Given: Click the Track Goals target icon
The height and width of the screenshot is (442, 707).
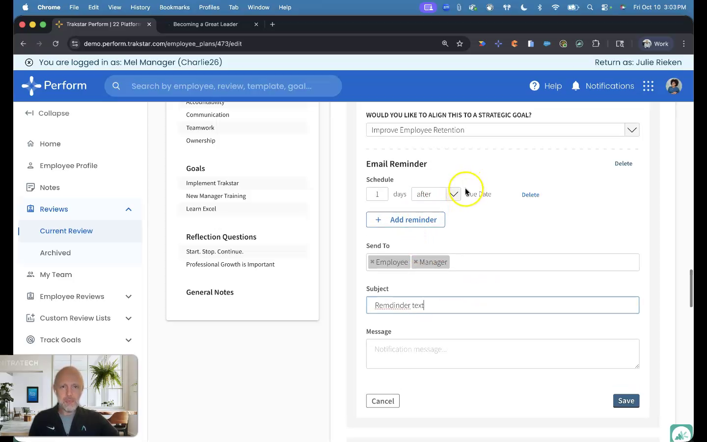Looking at the screenshot, I should [x=30, y=340].
